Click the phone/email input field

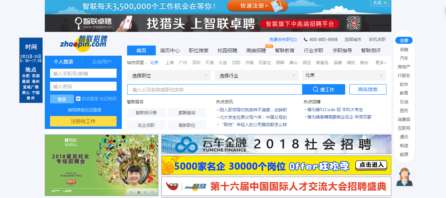[x=83, y=73]
